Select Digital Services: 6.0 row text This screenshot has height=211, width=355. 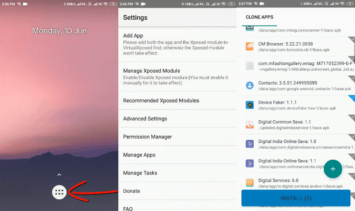coord(278,180)
